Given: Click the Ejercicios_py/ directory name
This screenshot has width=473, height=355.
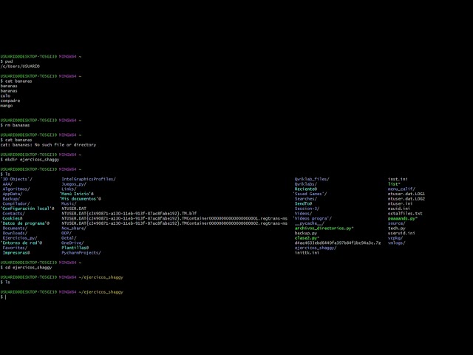Looking at the screenshot, I should 20,238.
